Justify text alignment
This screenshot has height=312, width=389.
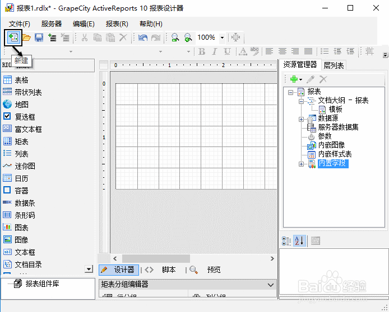coord(308,51)
